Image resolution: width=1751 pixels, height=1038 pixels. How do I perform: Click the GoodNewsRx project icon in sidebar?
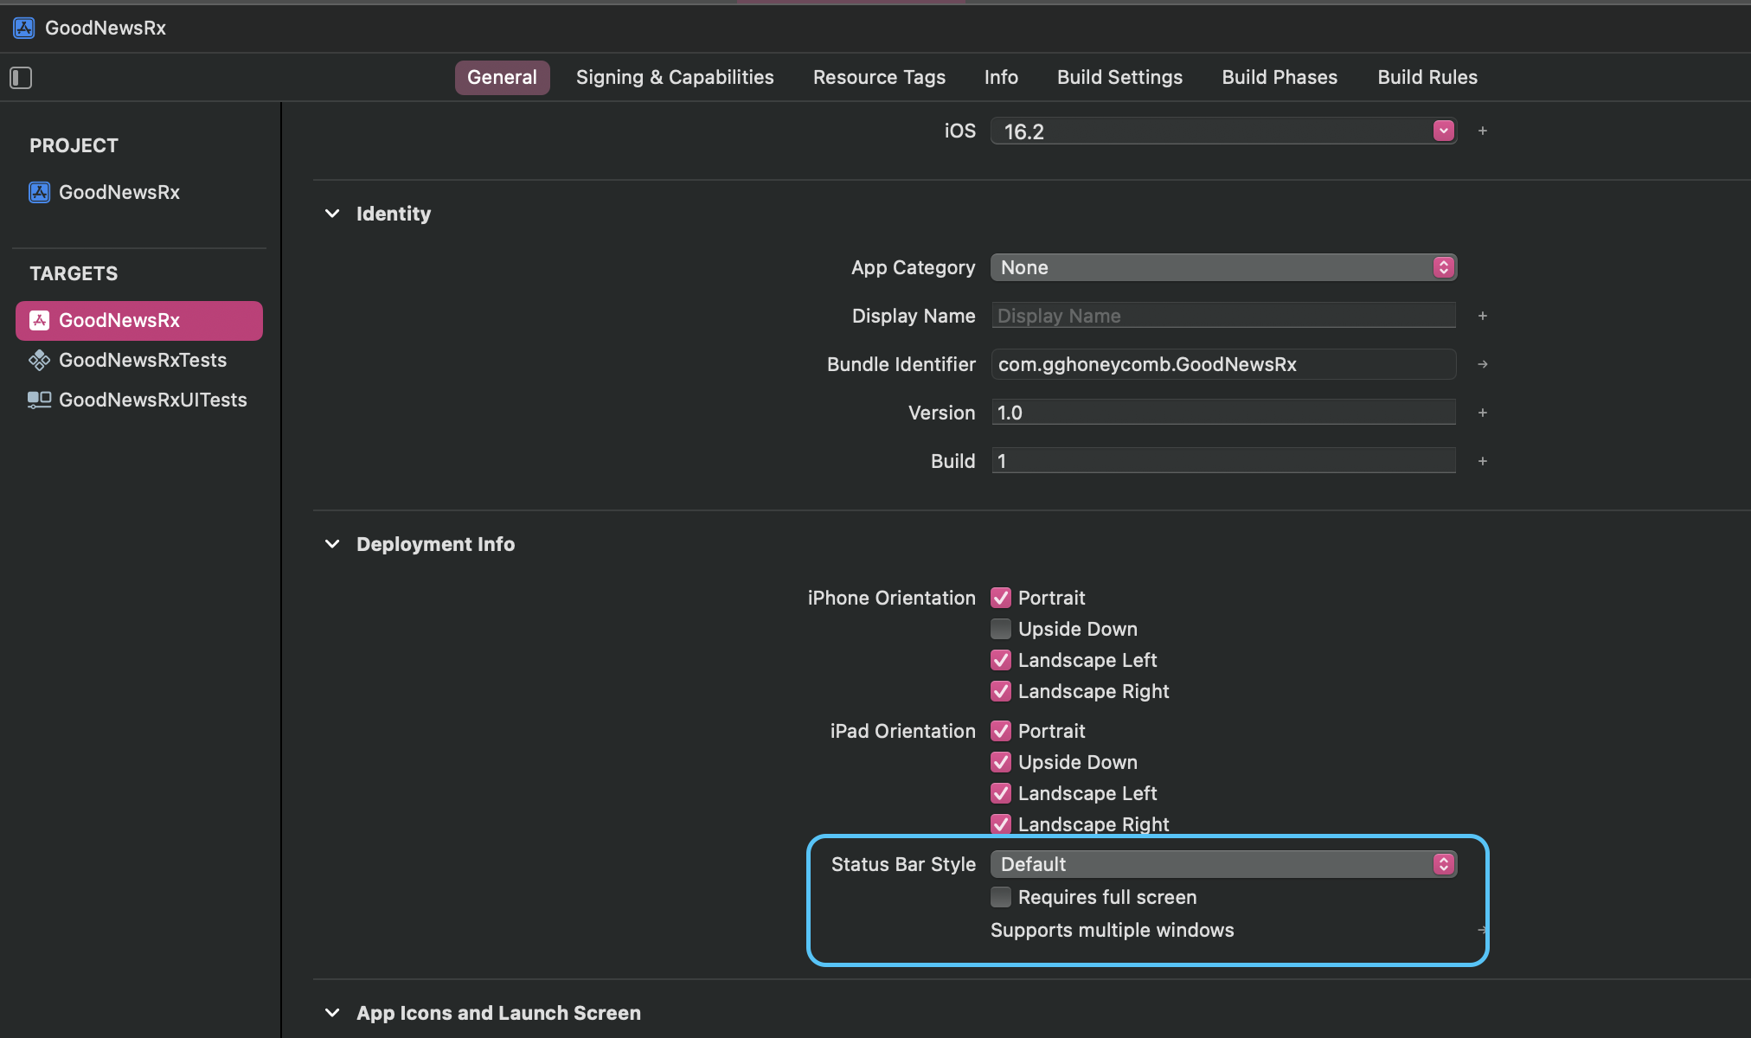pos(40,192)
